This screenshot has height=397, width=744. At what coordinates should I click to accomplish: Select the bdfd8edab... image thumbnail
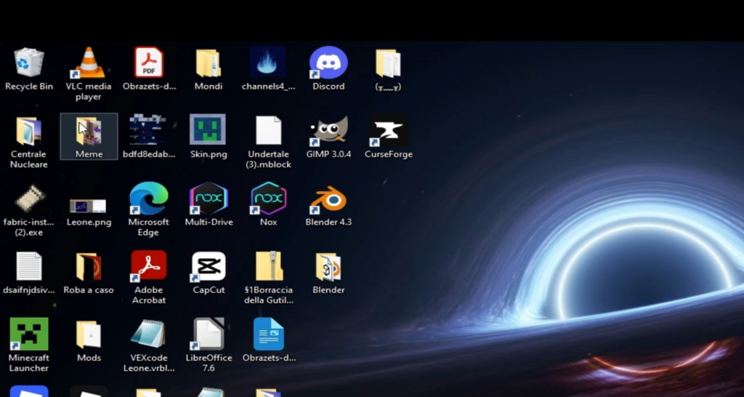point(147,129)
